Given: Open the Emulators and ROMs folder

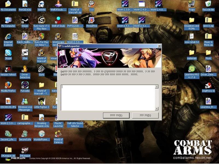Looking at the screenshot, I should pyautogui.click(x=192, y=20).
